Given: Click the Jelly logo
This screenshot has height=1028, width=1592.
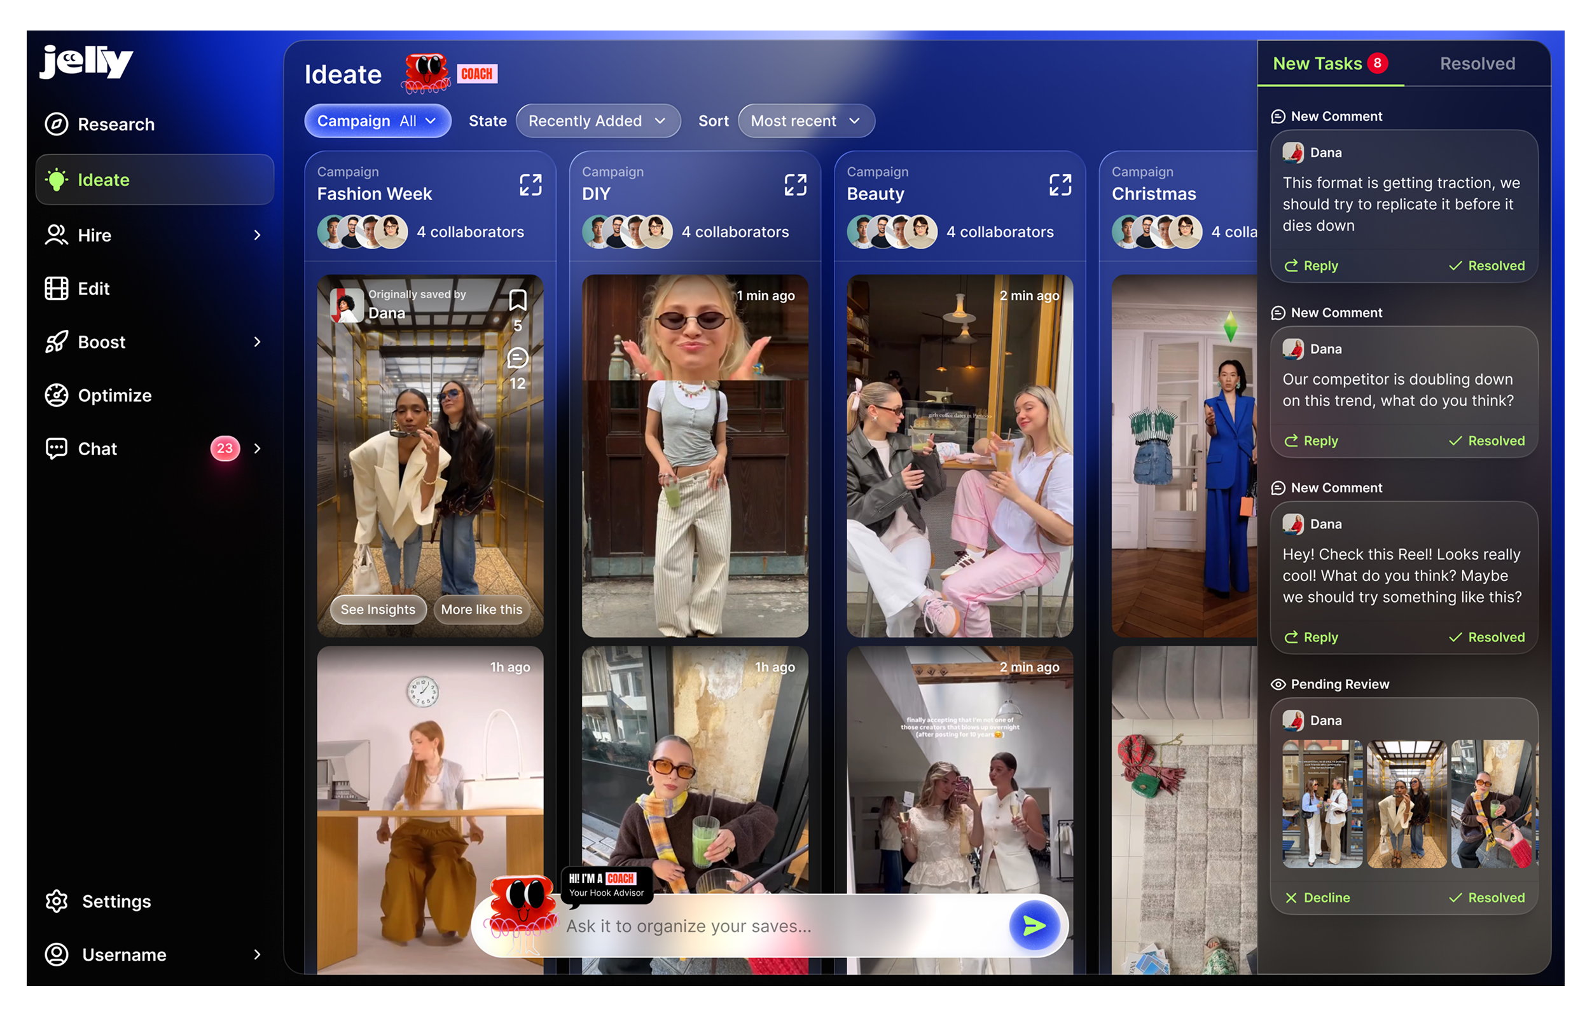Looking at the screenshot, I should pos(86,62).
